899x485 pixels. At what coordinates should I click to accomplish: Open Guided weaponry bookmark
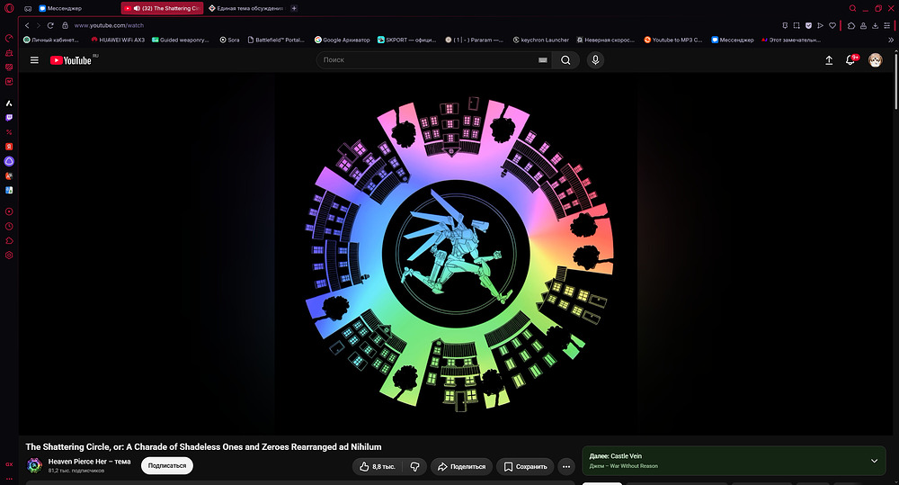coord(181,40)
